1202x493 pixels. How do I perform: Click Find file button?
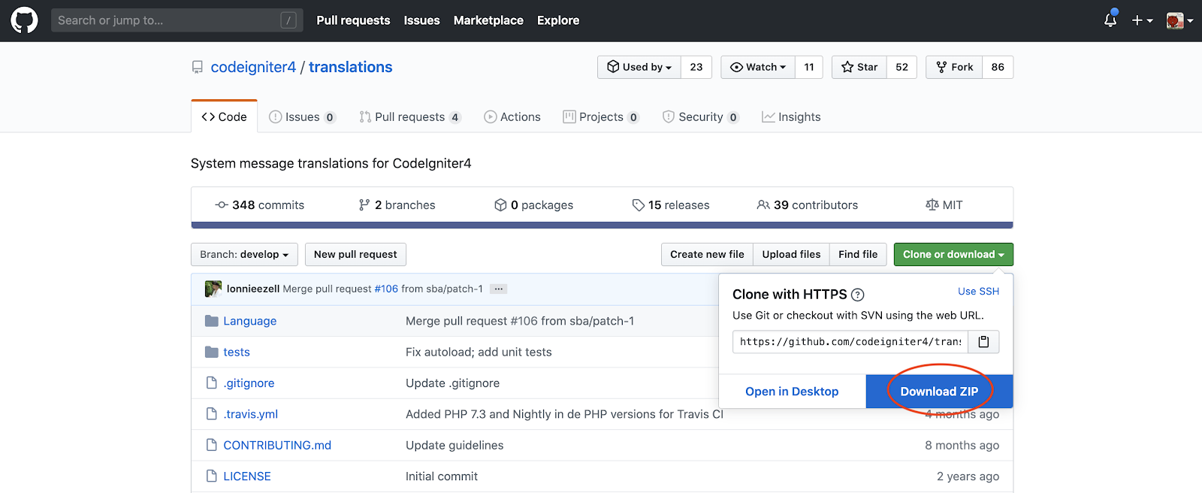(858, 255)
